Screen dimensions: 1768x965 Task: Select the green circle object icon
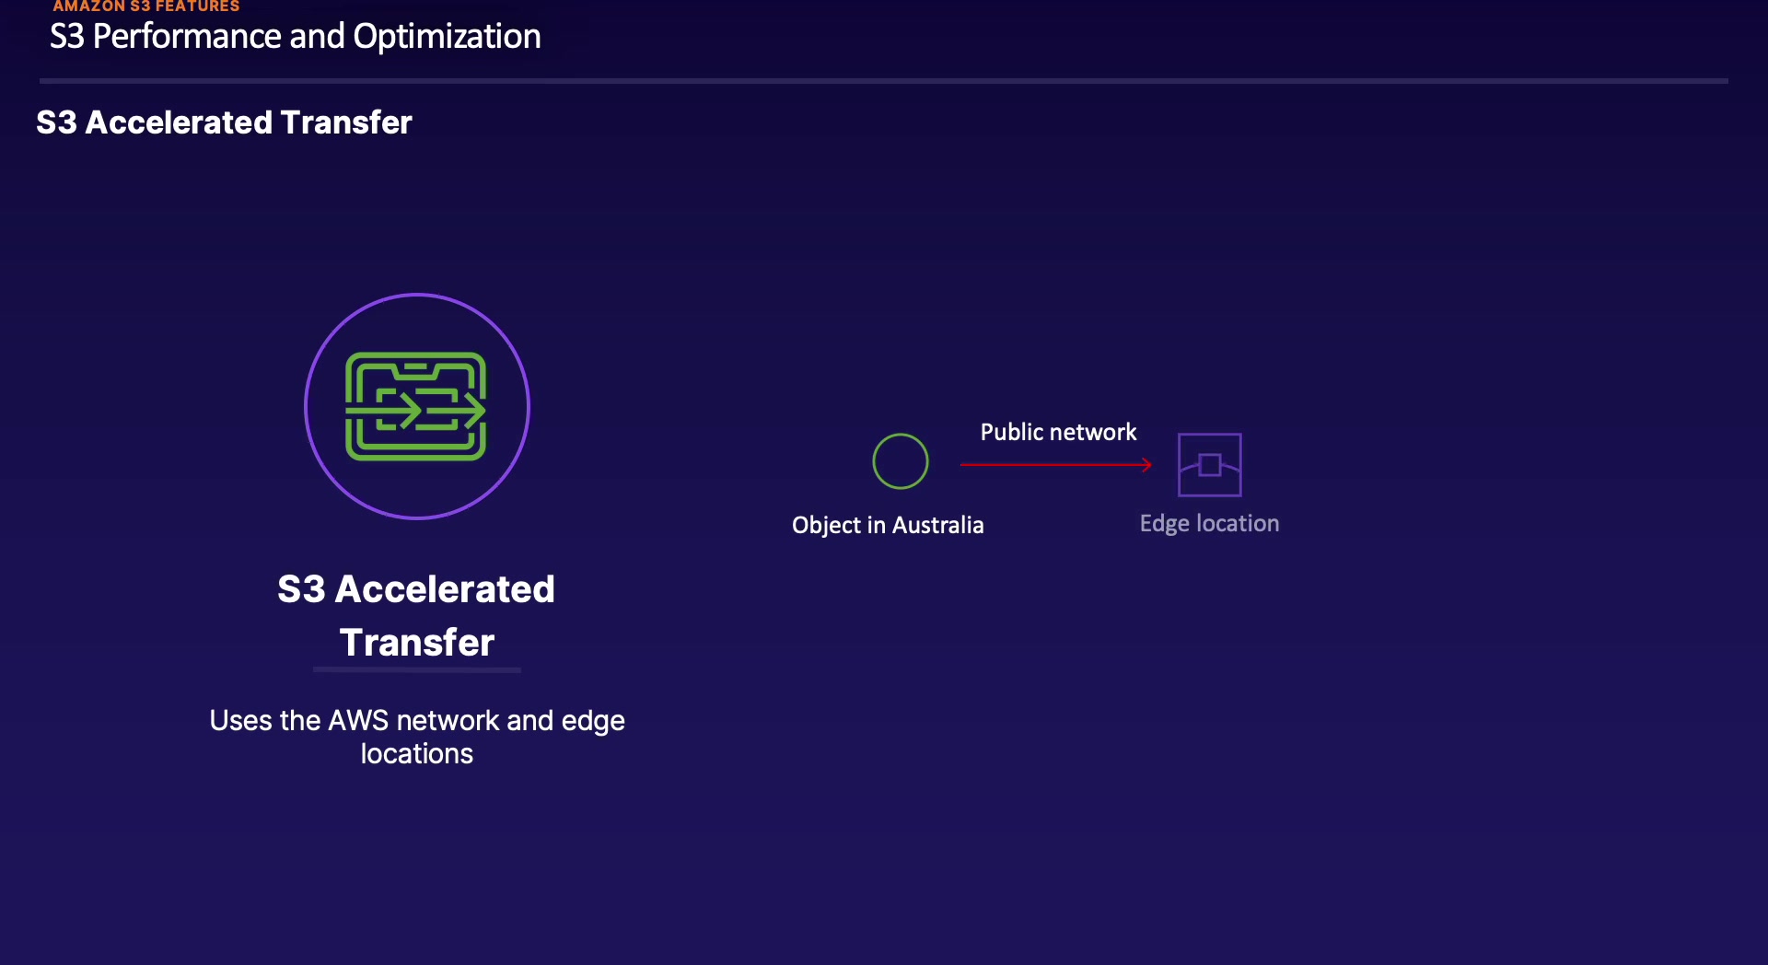[900, 461]
